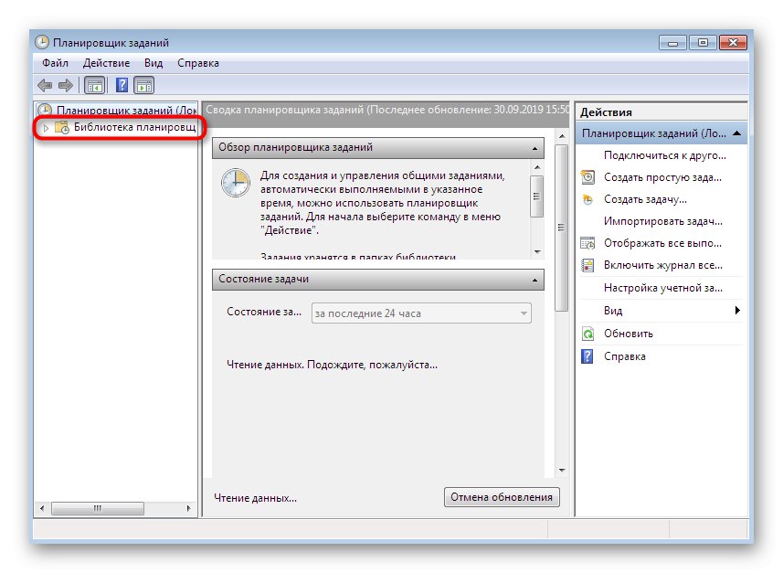Open the Вид menu in menu bar
783x573 pixels.
[x=152, y=63]
